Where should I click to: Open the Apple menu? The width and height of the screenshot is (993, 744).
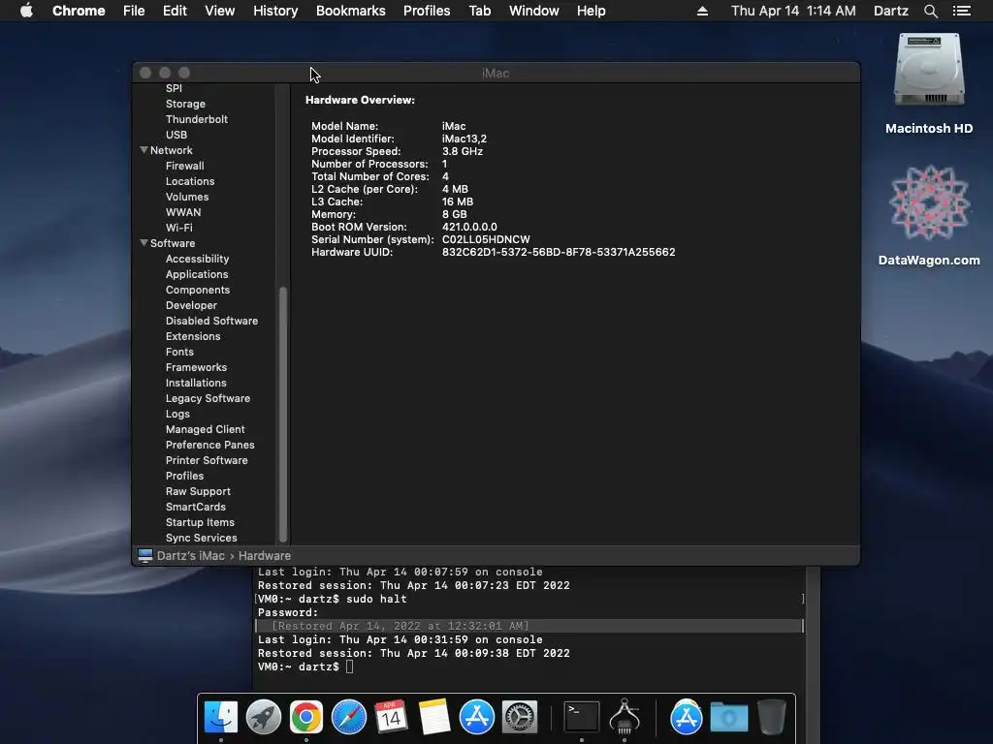(26, 11)
